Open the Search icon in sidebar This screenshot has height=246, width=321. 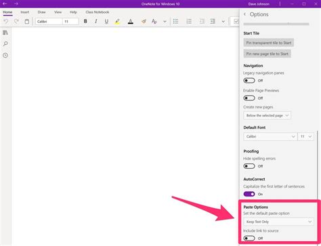point(5,43)
